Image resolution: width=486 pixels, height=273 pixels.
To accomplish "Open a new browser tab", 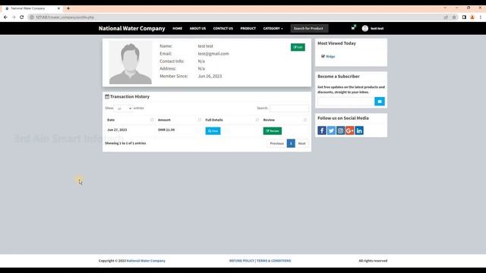I will coord(68,8).
